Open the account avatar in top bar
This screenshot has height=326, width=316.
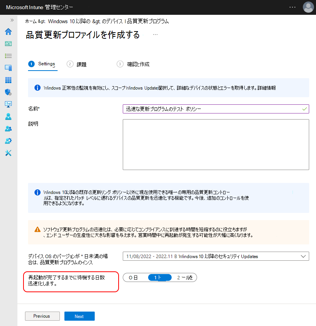(308, 7)
